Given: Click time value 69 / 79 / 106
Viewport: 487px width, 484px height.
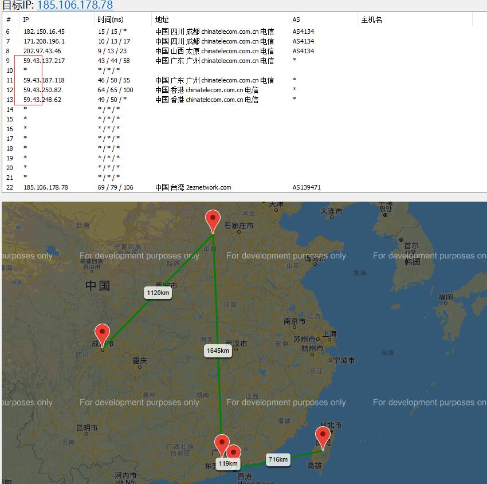Looking at the screenshot, I should point(115,187).
